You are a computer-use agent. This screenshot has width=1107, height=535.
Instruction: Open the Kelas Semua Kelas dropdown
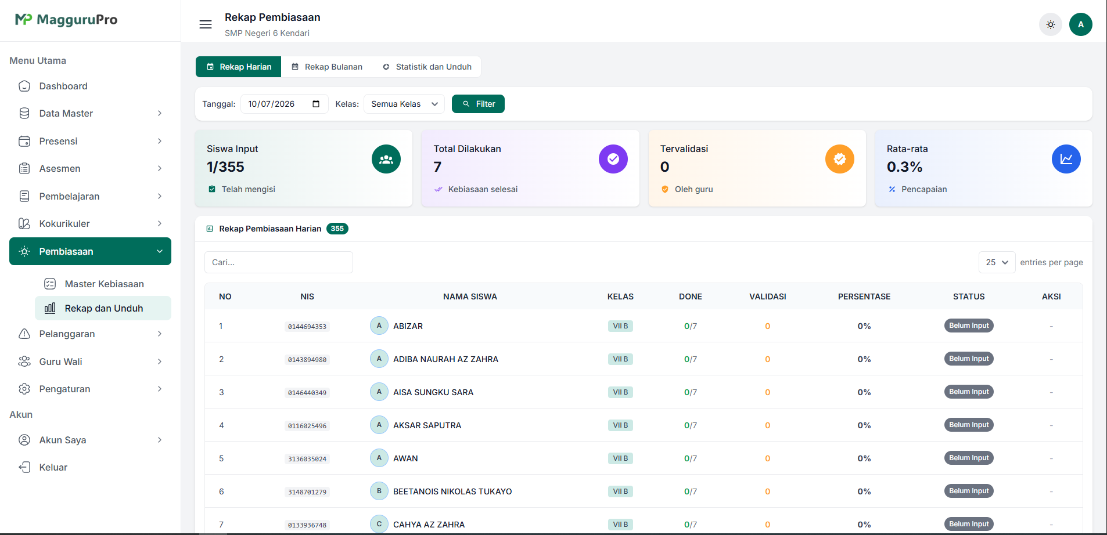[x=404, y=104]
